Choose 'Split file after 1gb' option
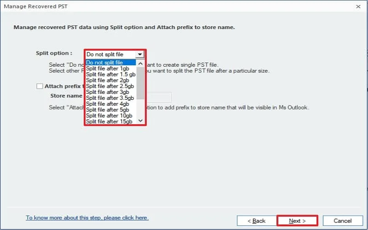 tap(110, 69)
